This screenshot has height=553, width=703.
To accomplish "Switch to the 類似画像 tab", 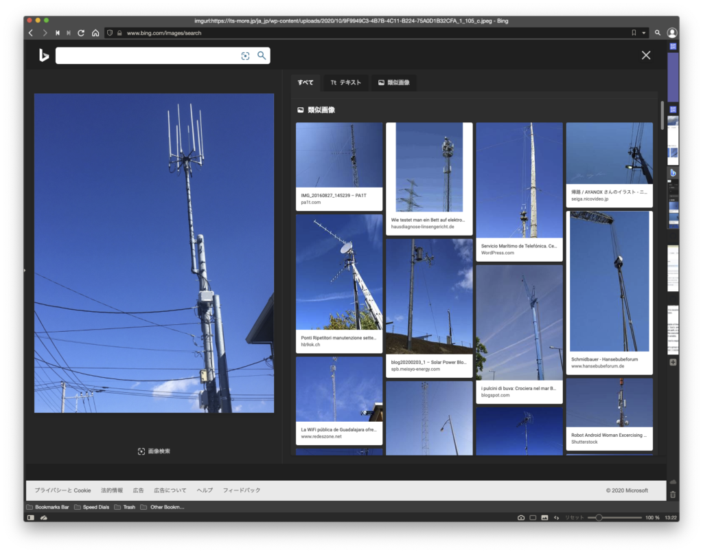I will (393, 82).
